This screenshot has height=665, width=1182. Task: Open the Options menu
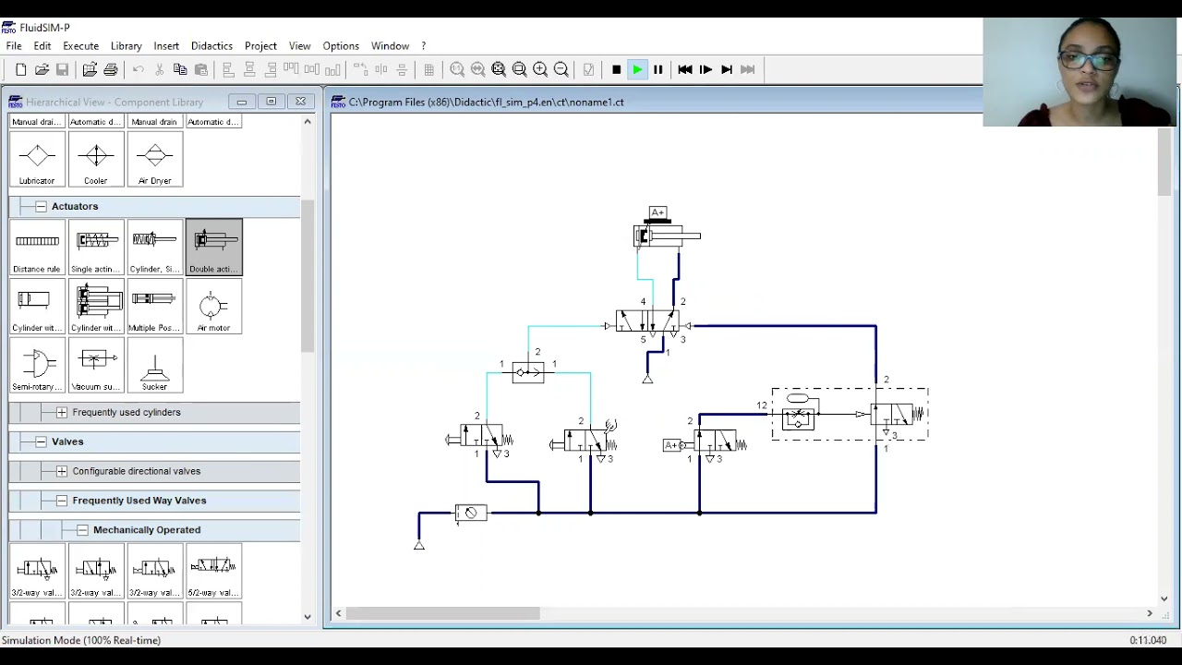(x=341, y=45)
